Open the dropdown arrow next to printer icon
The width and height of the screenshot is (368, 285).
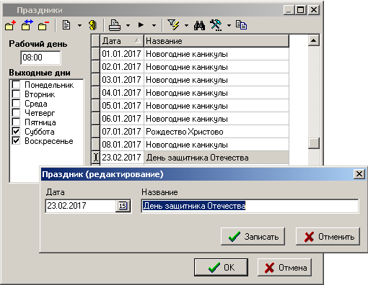[x=128, y=25]
